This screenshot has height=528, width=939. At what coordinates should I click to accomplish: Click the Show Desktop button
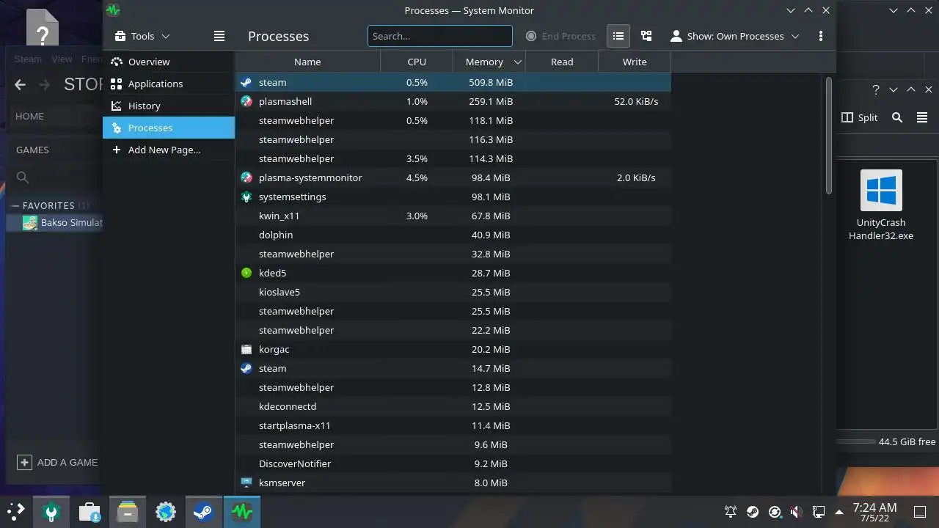[x=920, y=512]
